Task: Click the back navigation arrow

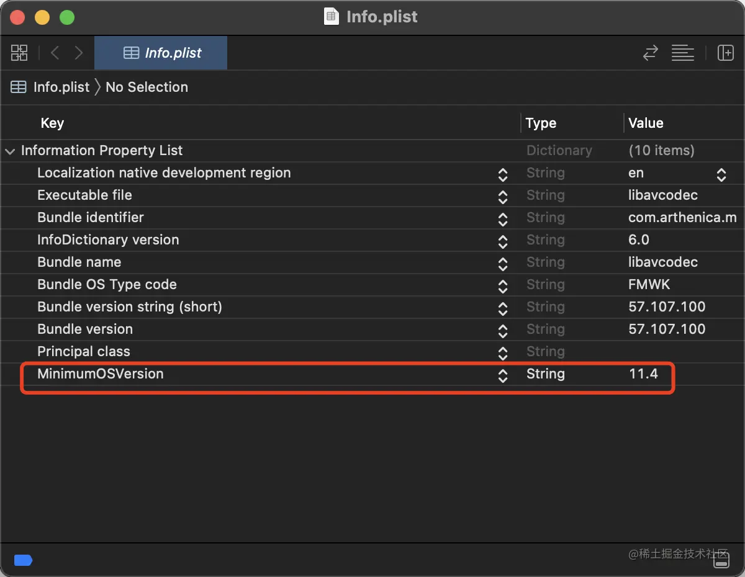Action: [55, 53]
